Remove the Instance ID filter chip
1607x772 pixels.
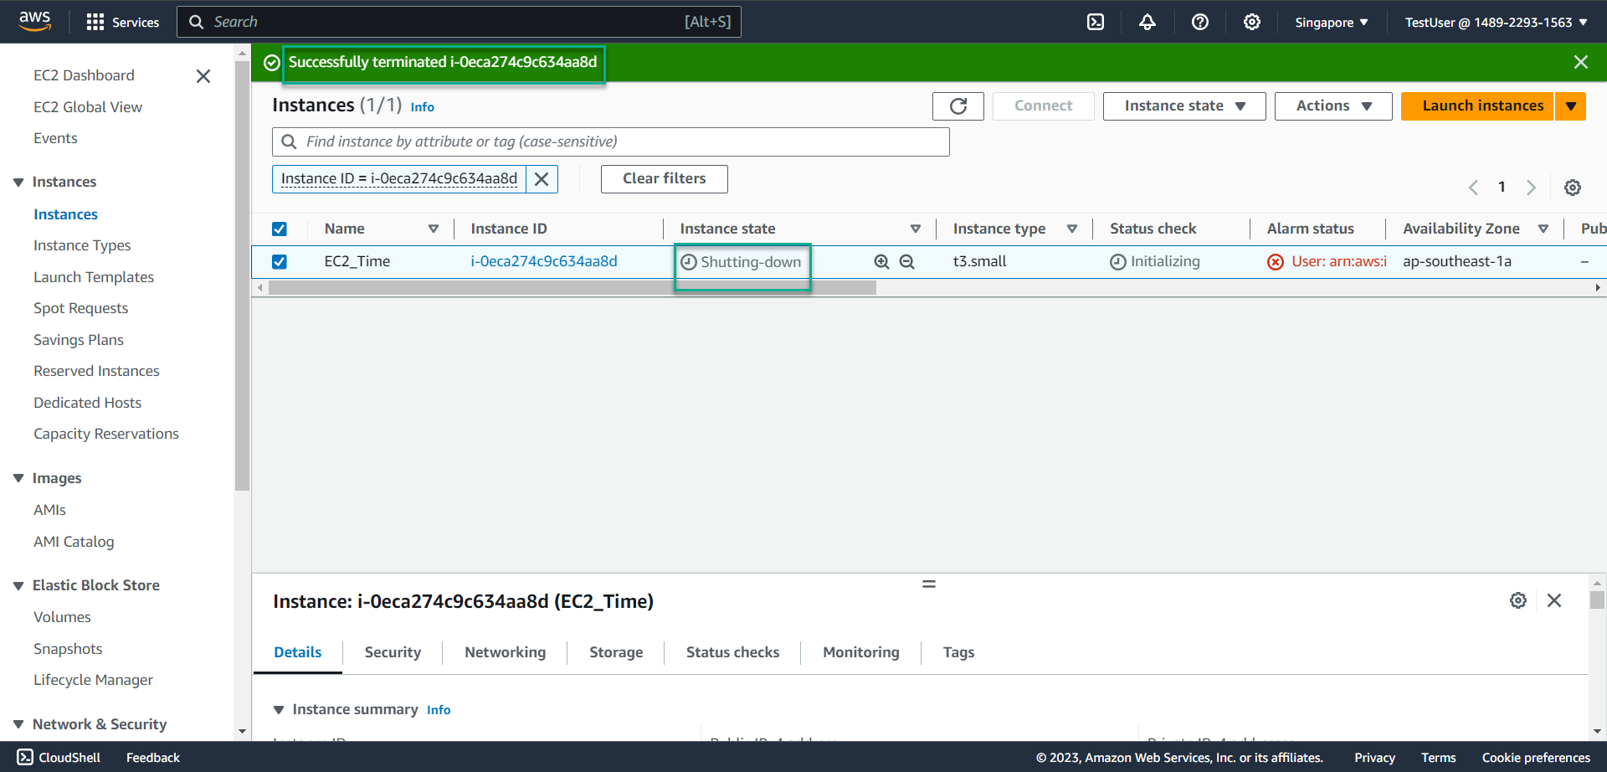pyautogui.click(x=542, y=179)
